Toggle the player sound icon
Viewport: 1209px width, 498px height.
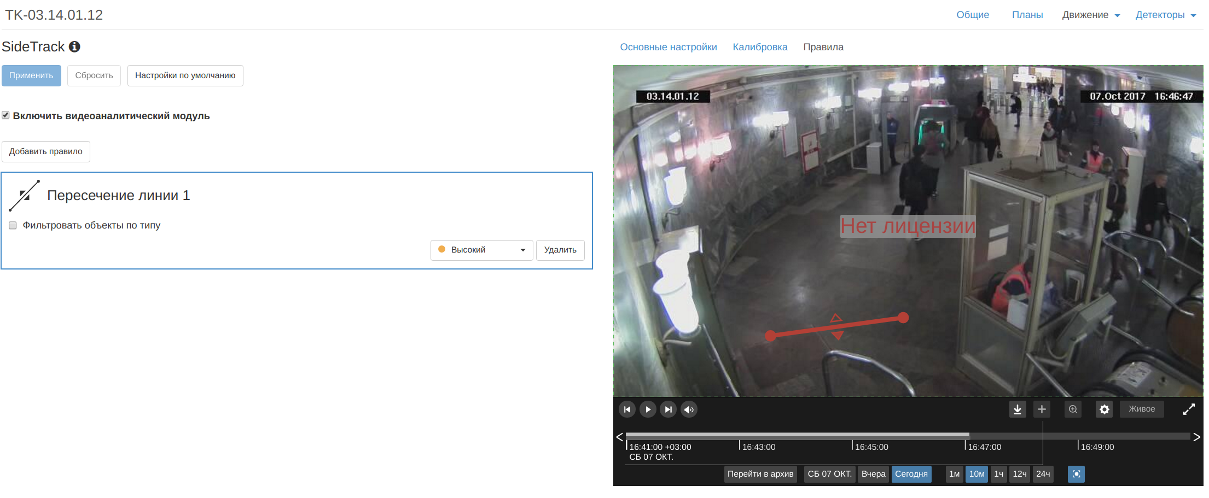click(689, 409)
